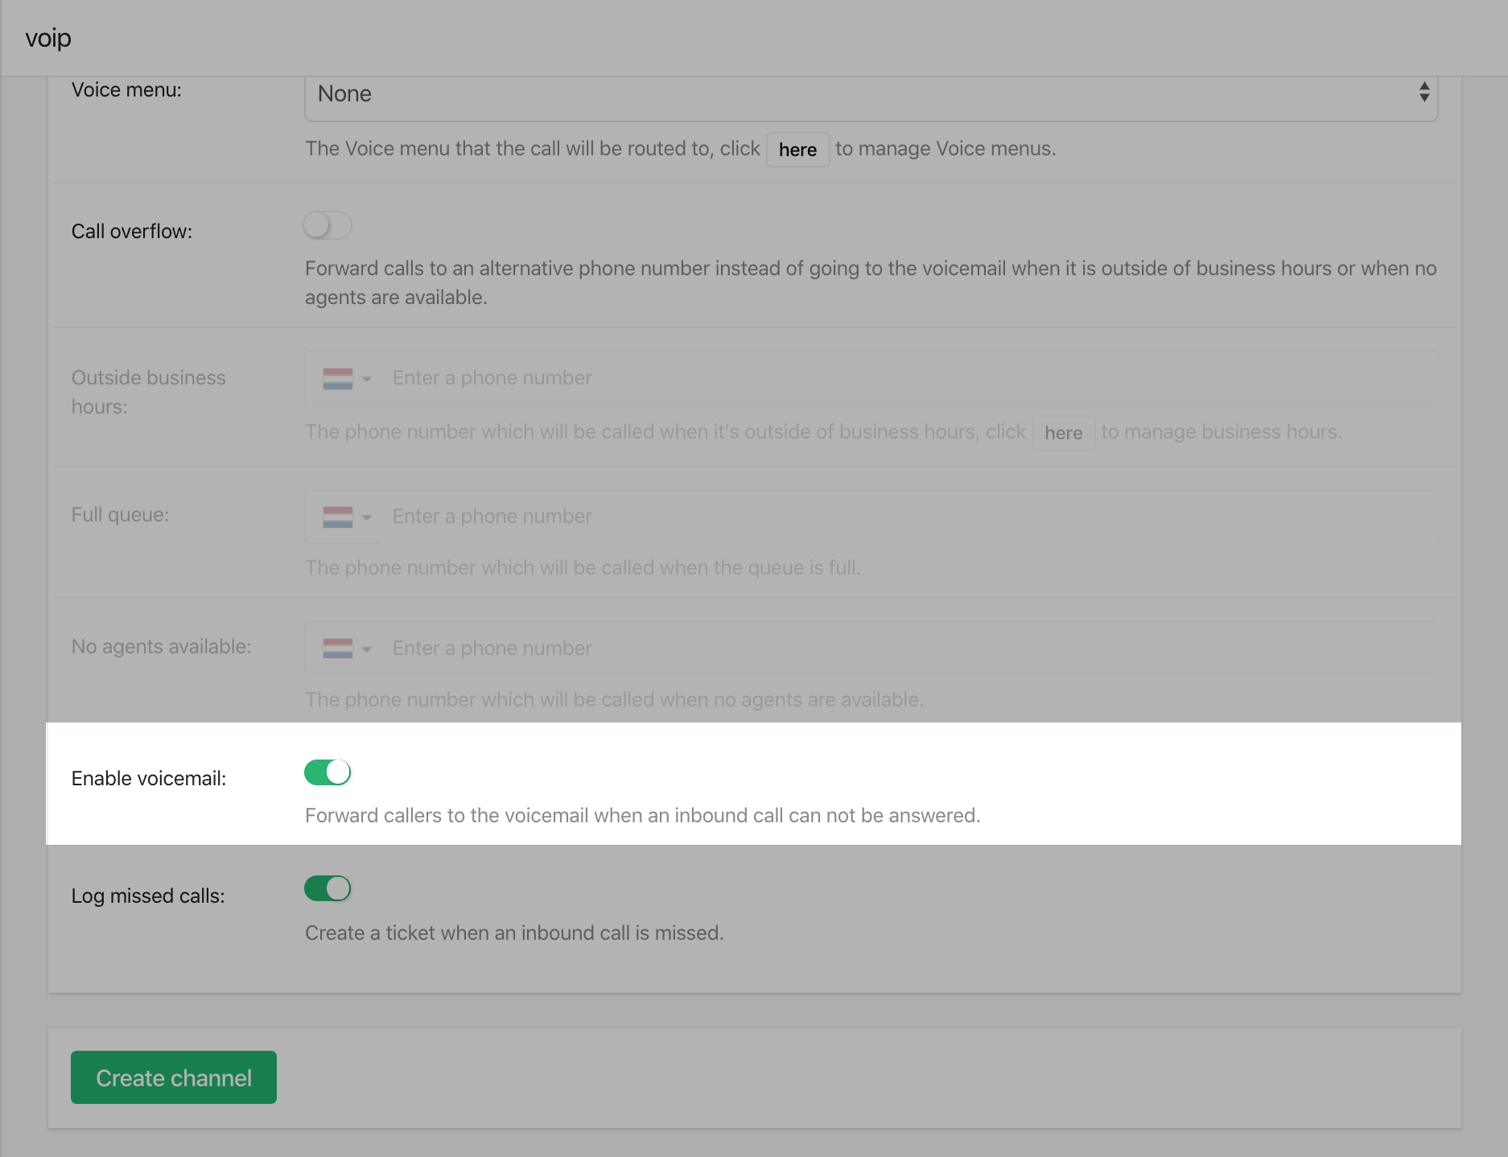
Task: Select the No agents available phone number field
Action: click(901, 648)
